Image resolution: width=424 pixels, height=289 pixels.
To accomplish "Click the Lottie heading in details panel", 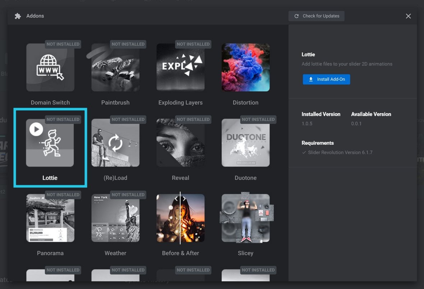I will click(x=308, y=55).
